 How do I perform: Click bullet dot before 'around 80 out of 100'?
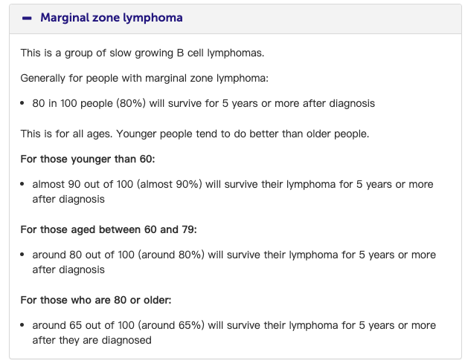22,255
